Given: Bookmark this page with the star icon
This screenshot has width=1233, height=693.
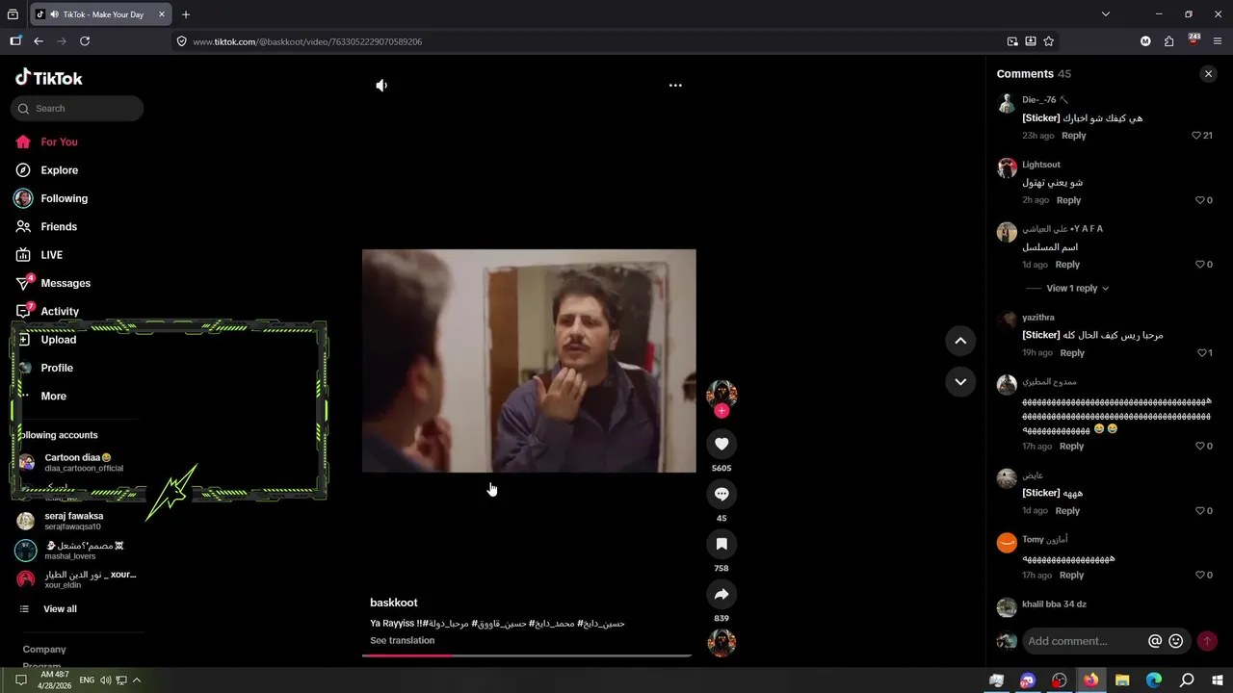Looking at the screenshot, I should (1048, 41).
